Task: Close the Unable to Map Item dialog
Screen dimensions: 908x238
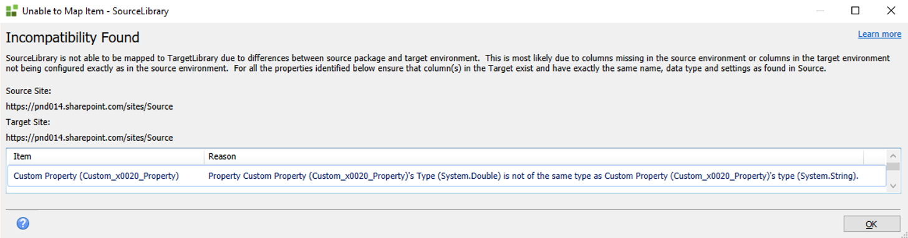Action: click(x=891, y=11)
